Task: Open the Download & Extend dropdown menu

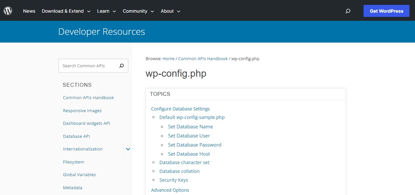Action: point(66,11)
